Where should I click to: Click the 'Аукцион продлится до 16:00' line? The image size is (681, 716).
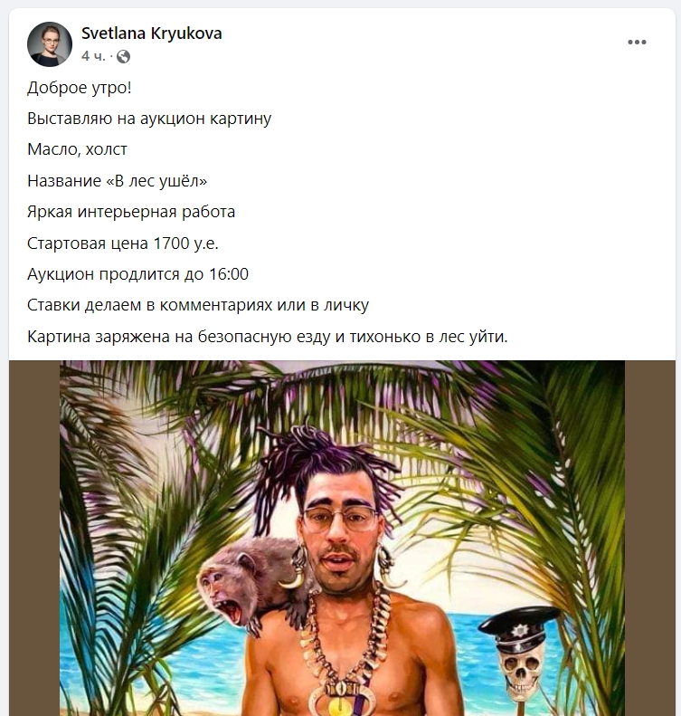(x=137, y=274)
